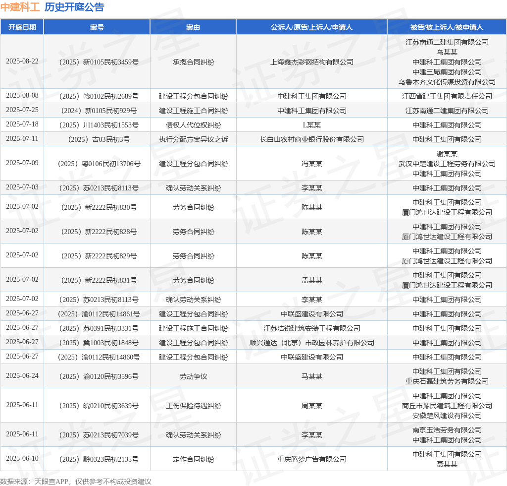The width and height of the screenshot is (507, 486).
Task: Click plaintiff L某某
Action: (x=312, y=125)
